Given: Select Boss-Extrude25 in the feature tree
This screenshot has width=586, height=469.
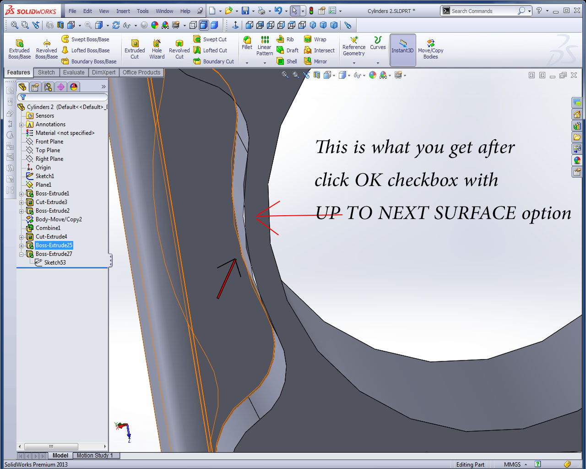Looking at the screenshot, I should [x=54, y=245].
